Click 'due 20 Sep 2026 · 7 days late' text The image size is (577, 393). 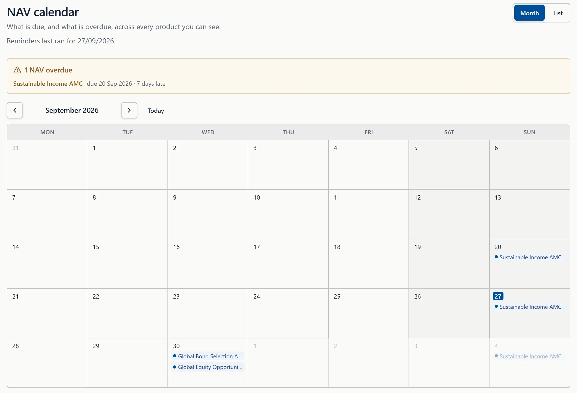click(x=126, y=84)
